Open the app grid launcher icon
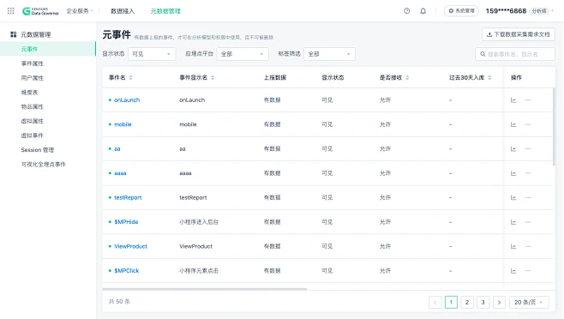Viewport: 564px width, 319px height. [x=11, y=11]
